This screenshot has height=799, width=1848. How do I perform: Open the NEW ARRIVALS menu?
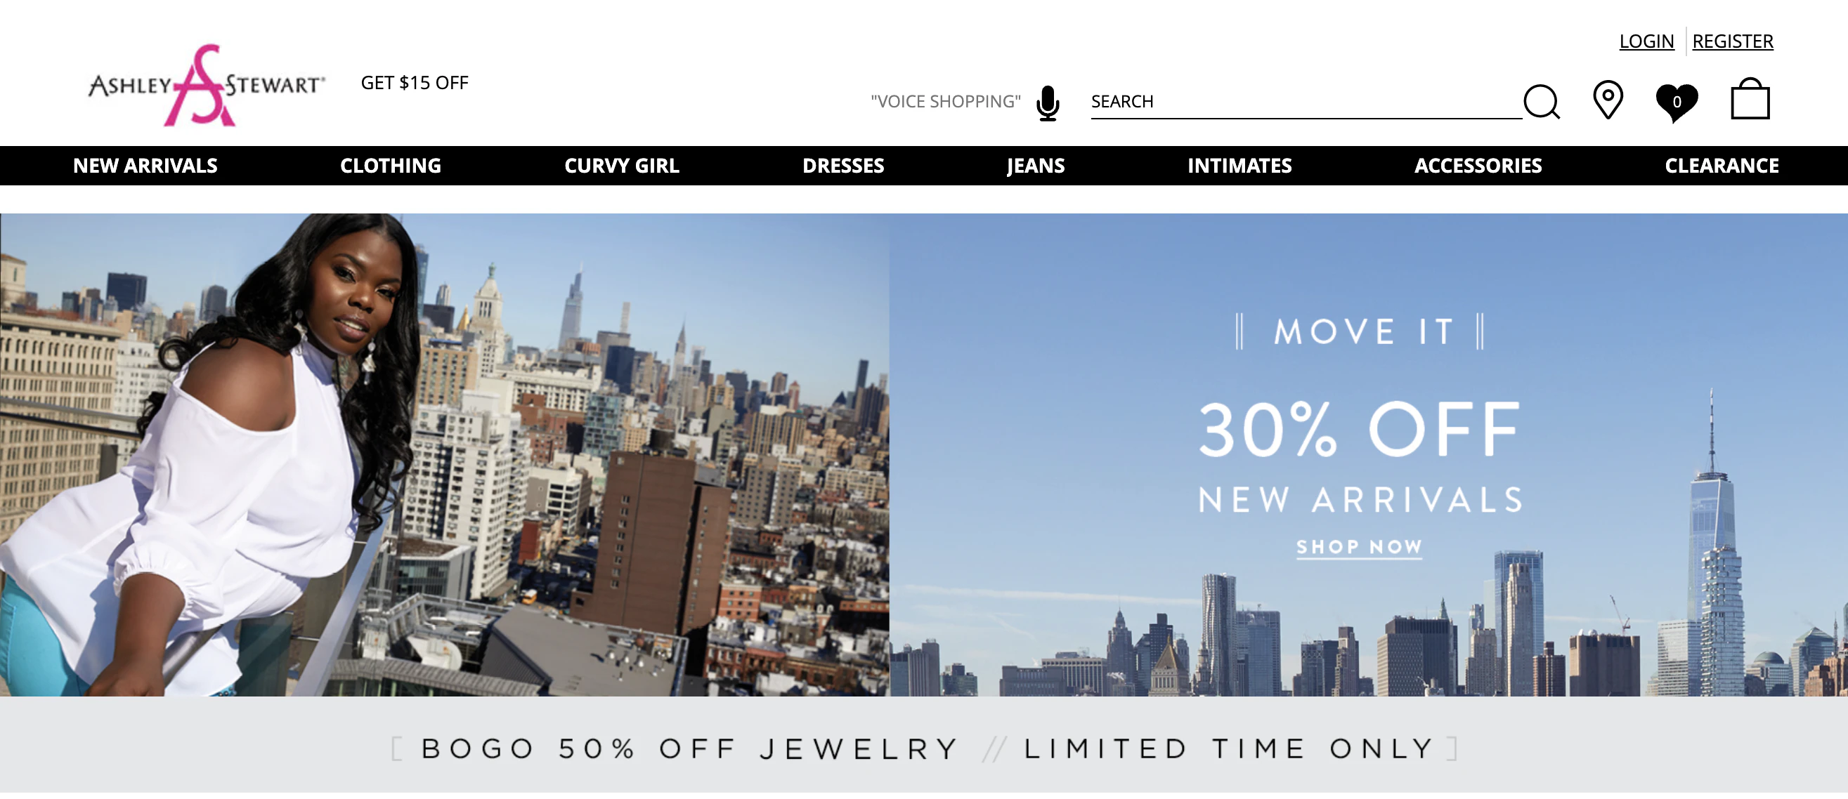click(145, 166)
